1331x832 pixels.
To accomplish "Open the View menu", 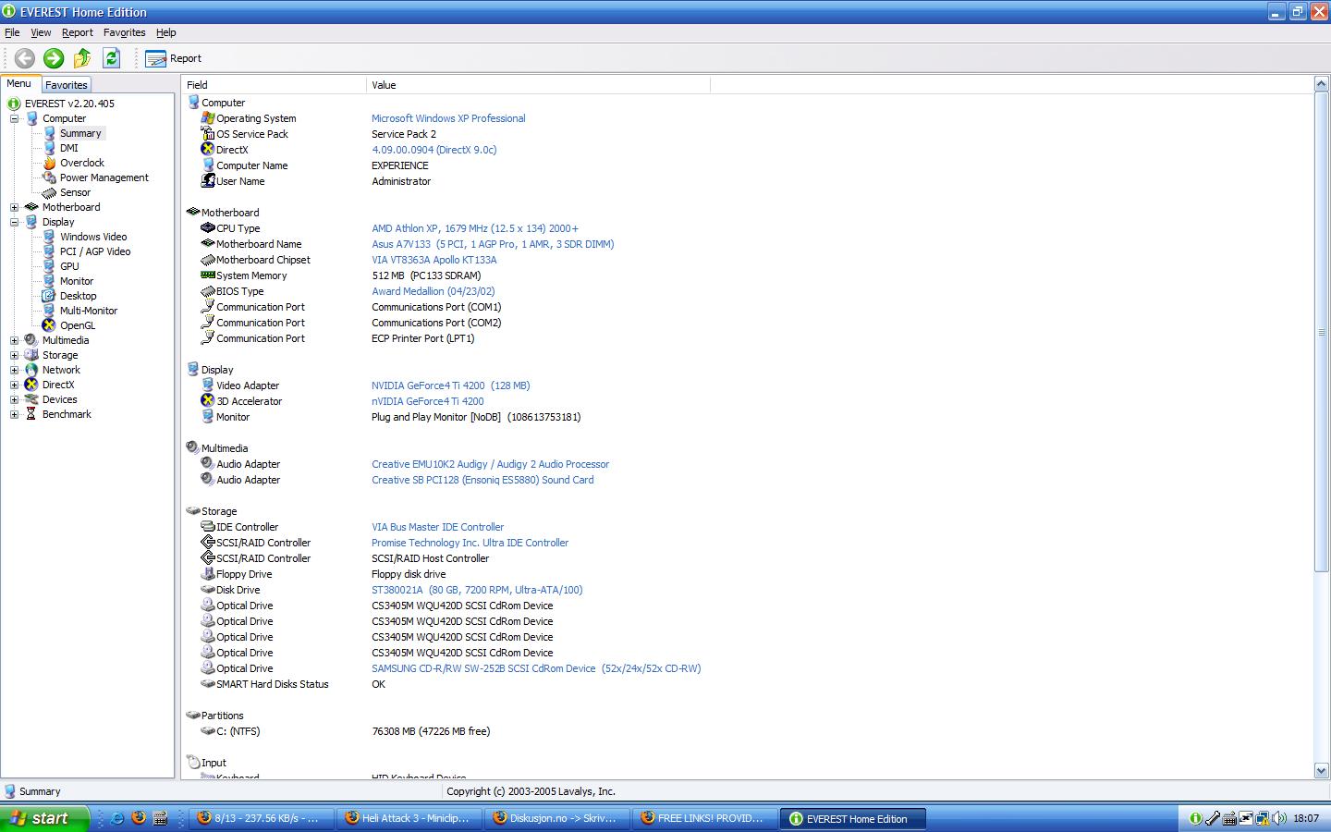I will tap(41, 32).
